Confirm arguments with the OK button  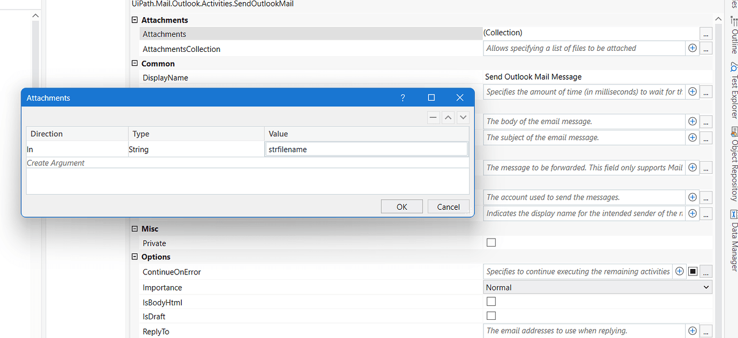click(402, 206)
